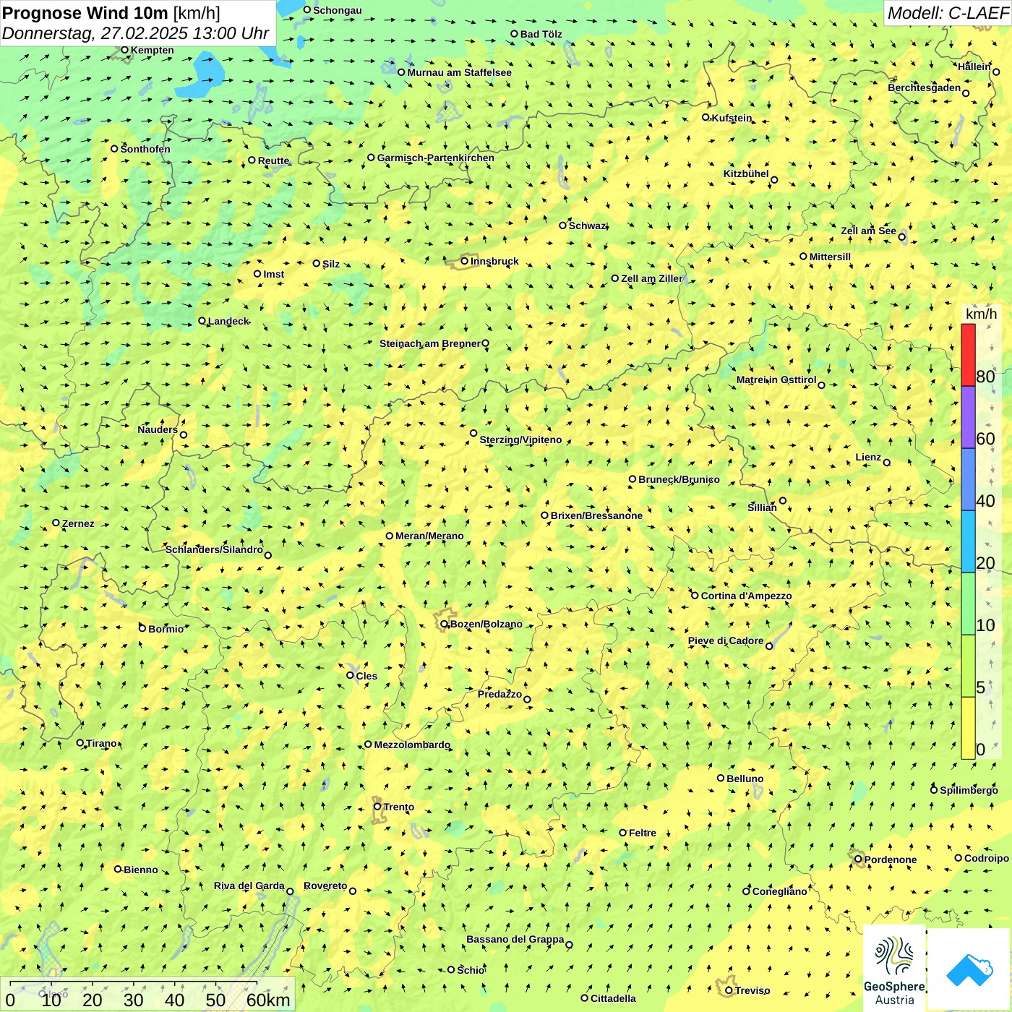Image resolution: width=1012 pixels, height=1012 pixels.
Task: Click the Bienno label
Action: pos(141,870)
